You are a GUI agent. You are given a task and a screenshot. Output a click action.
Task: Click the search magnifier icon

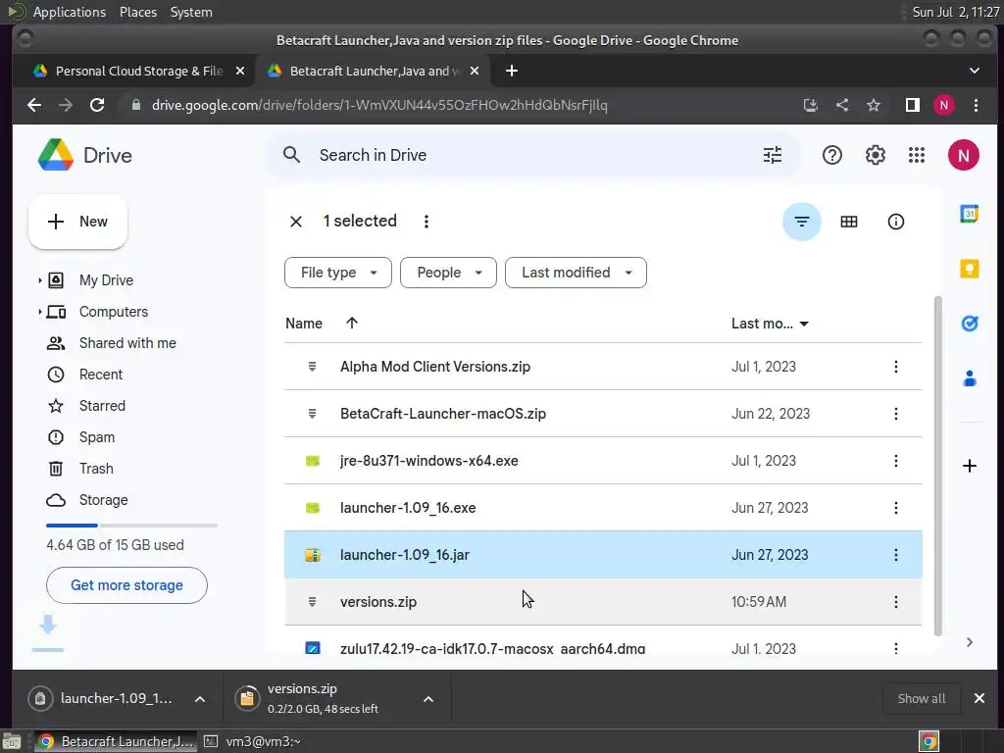point(291,155)
